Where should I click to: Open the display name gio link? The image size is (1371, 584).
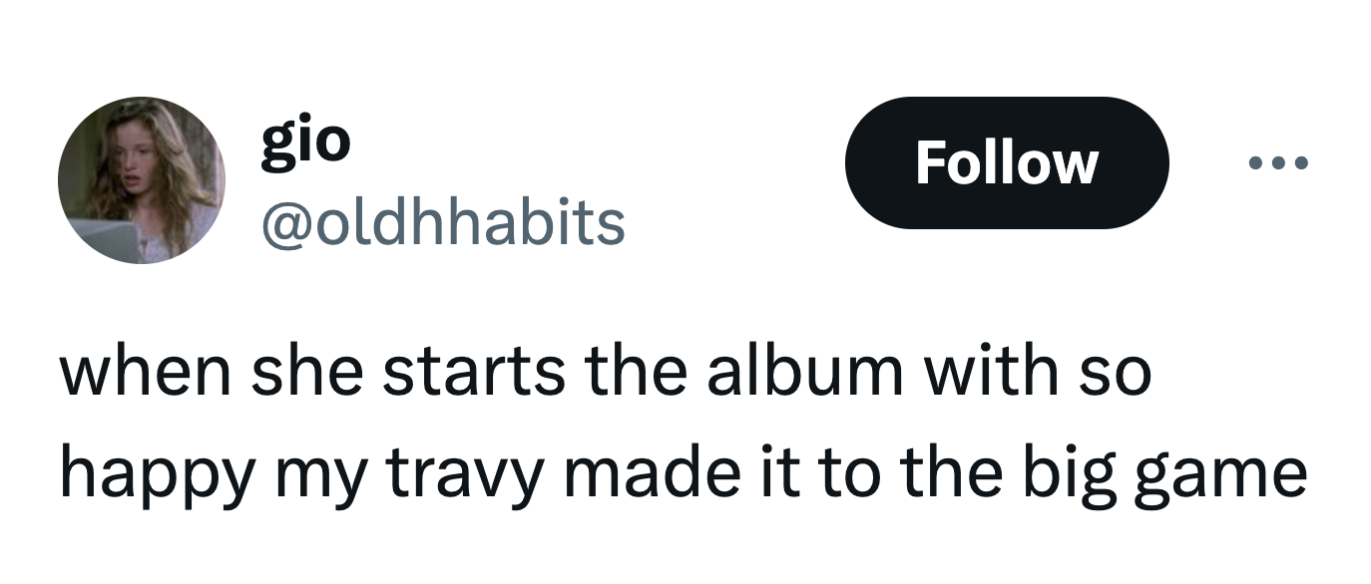pyautogui.click(x=305, y=141)
